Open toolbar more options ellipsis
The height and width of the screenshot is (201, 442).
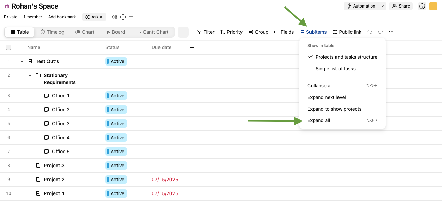pyautogui.click(x=391, y=32)
